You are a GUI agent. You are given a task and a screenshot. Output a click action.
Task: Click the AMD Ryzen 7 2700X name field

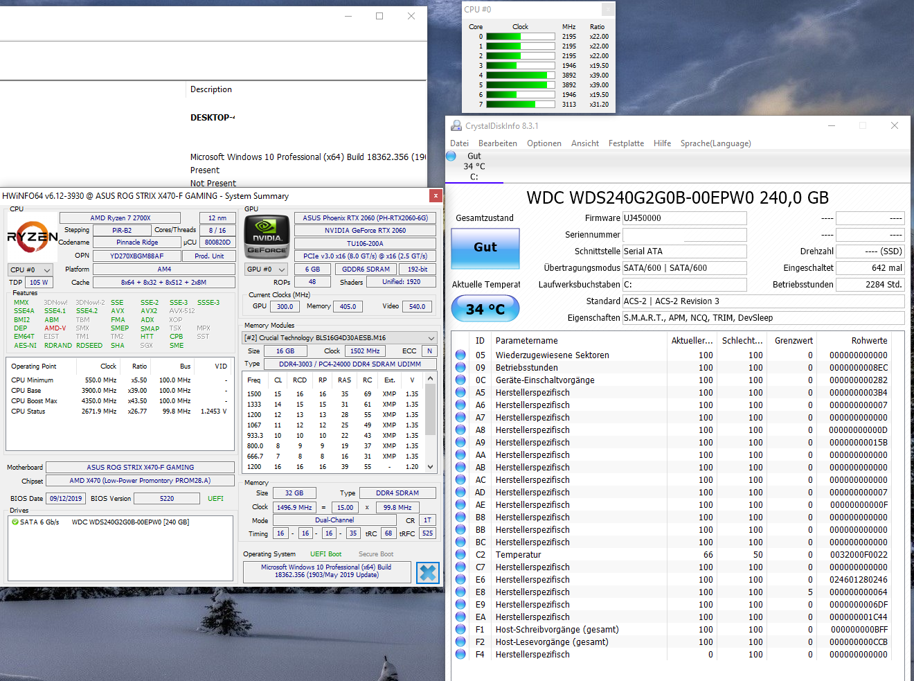pyautogui.click(x=120, y=218)
